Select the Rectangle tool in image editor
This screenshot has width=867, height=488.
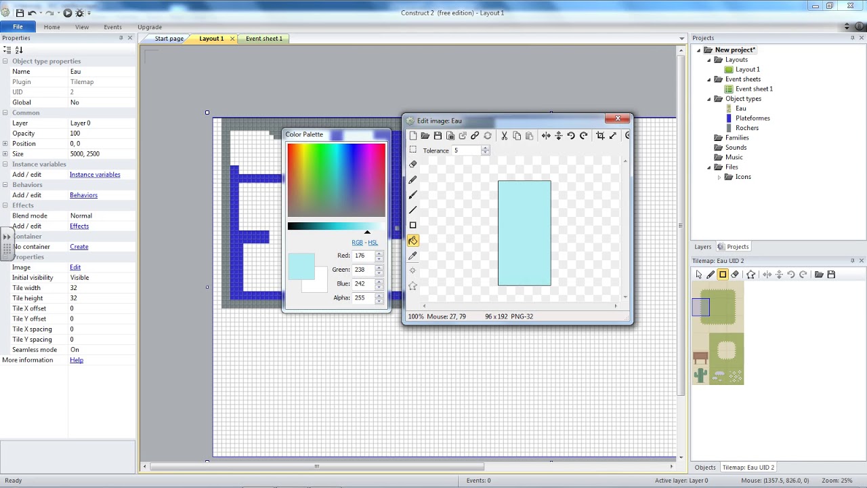(413, 225)
